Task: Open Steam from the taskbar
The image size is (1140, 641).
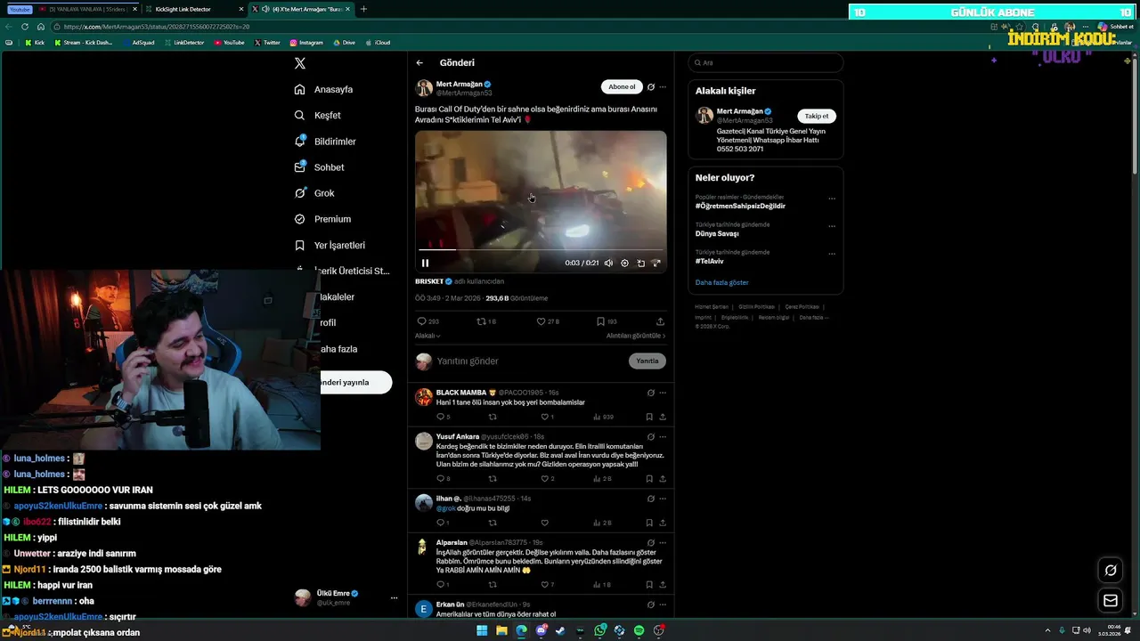Action: 560,630
